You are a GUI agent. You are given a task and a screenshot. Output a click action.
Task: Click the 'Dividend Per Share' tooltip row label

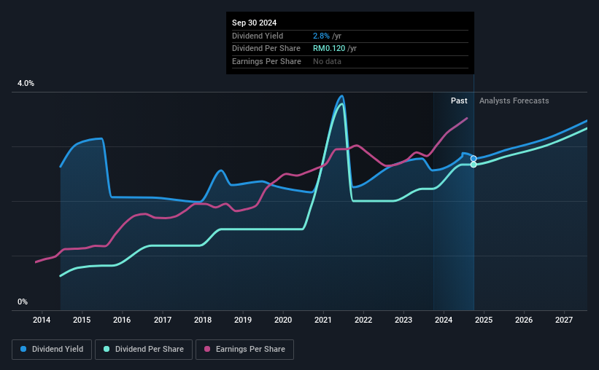click(x=266, y=49)
